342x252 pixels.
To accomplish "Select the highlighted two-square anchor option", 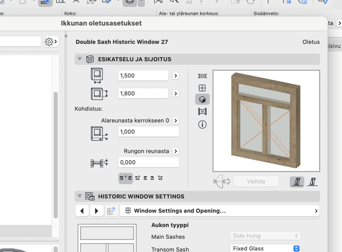I will [126, 178].
